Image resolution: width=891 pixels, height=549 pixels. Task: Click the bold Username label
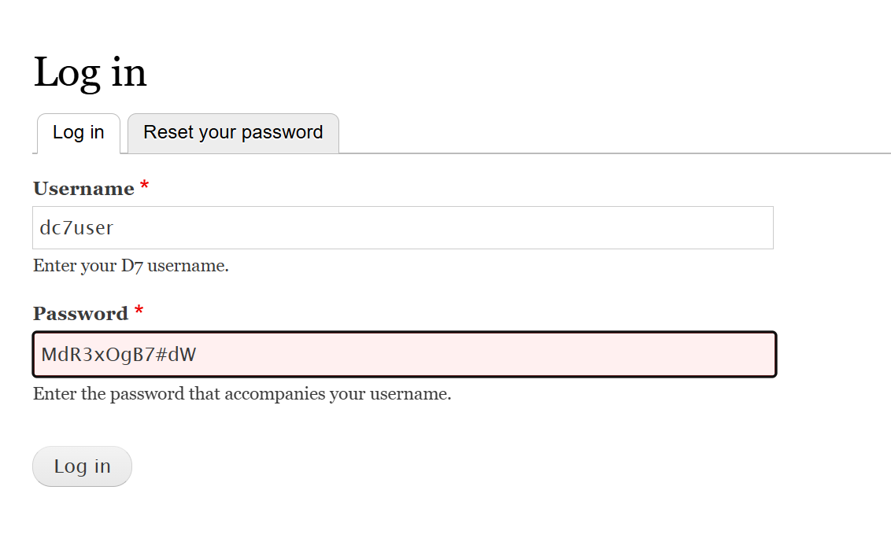pos(83,189)
